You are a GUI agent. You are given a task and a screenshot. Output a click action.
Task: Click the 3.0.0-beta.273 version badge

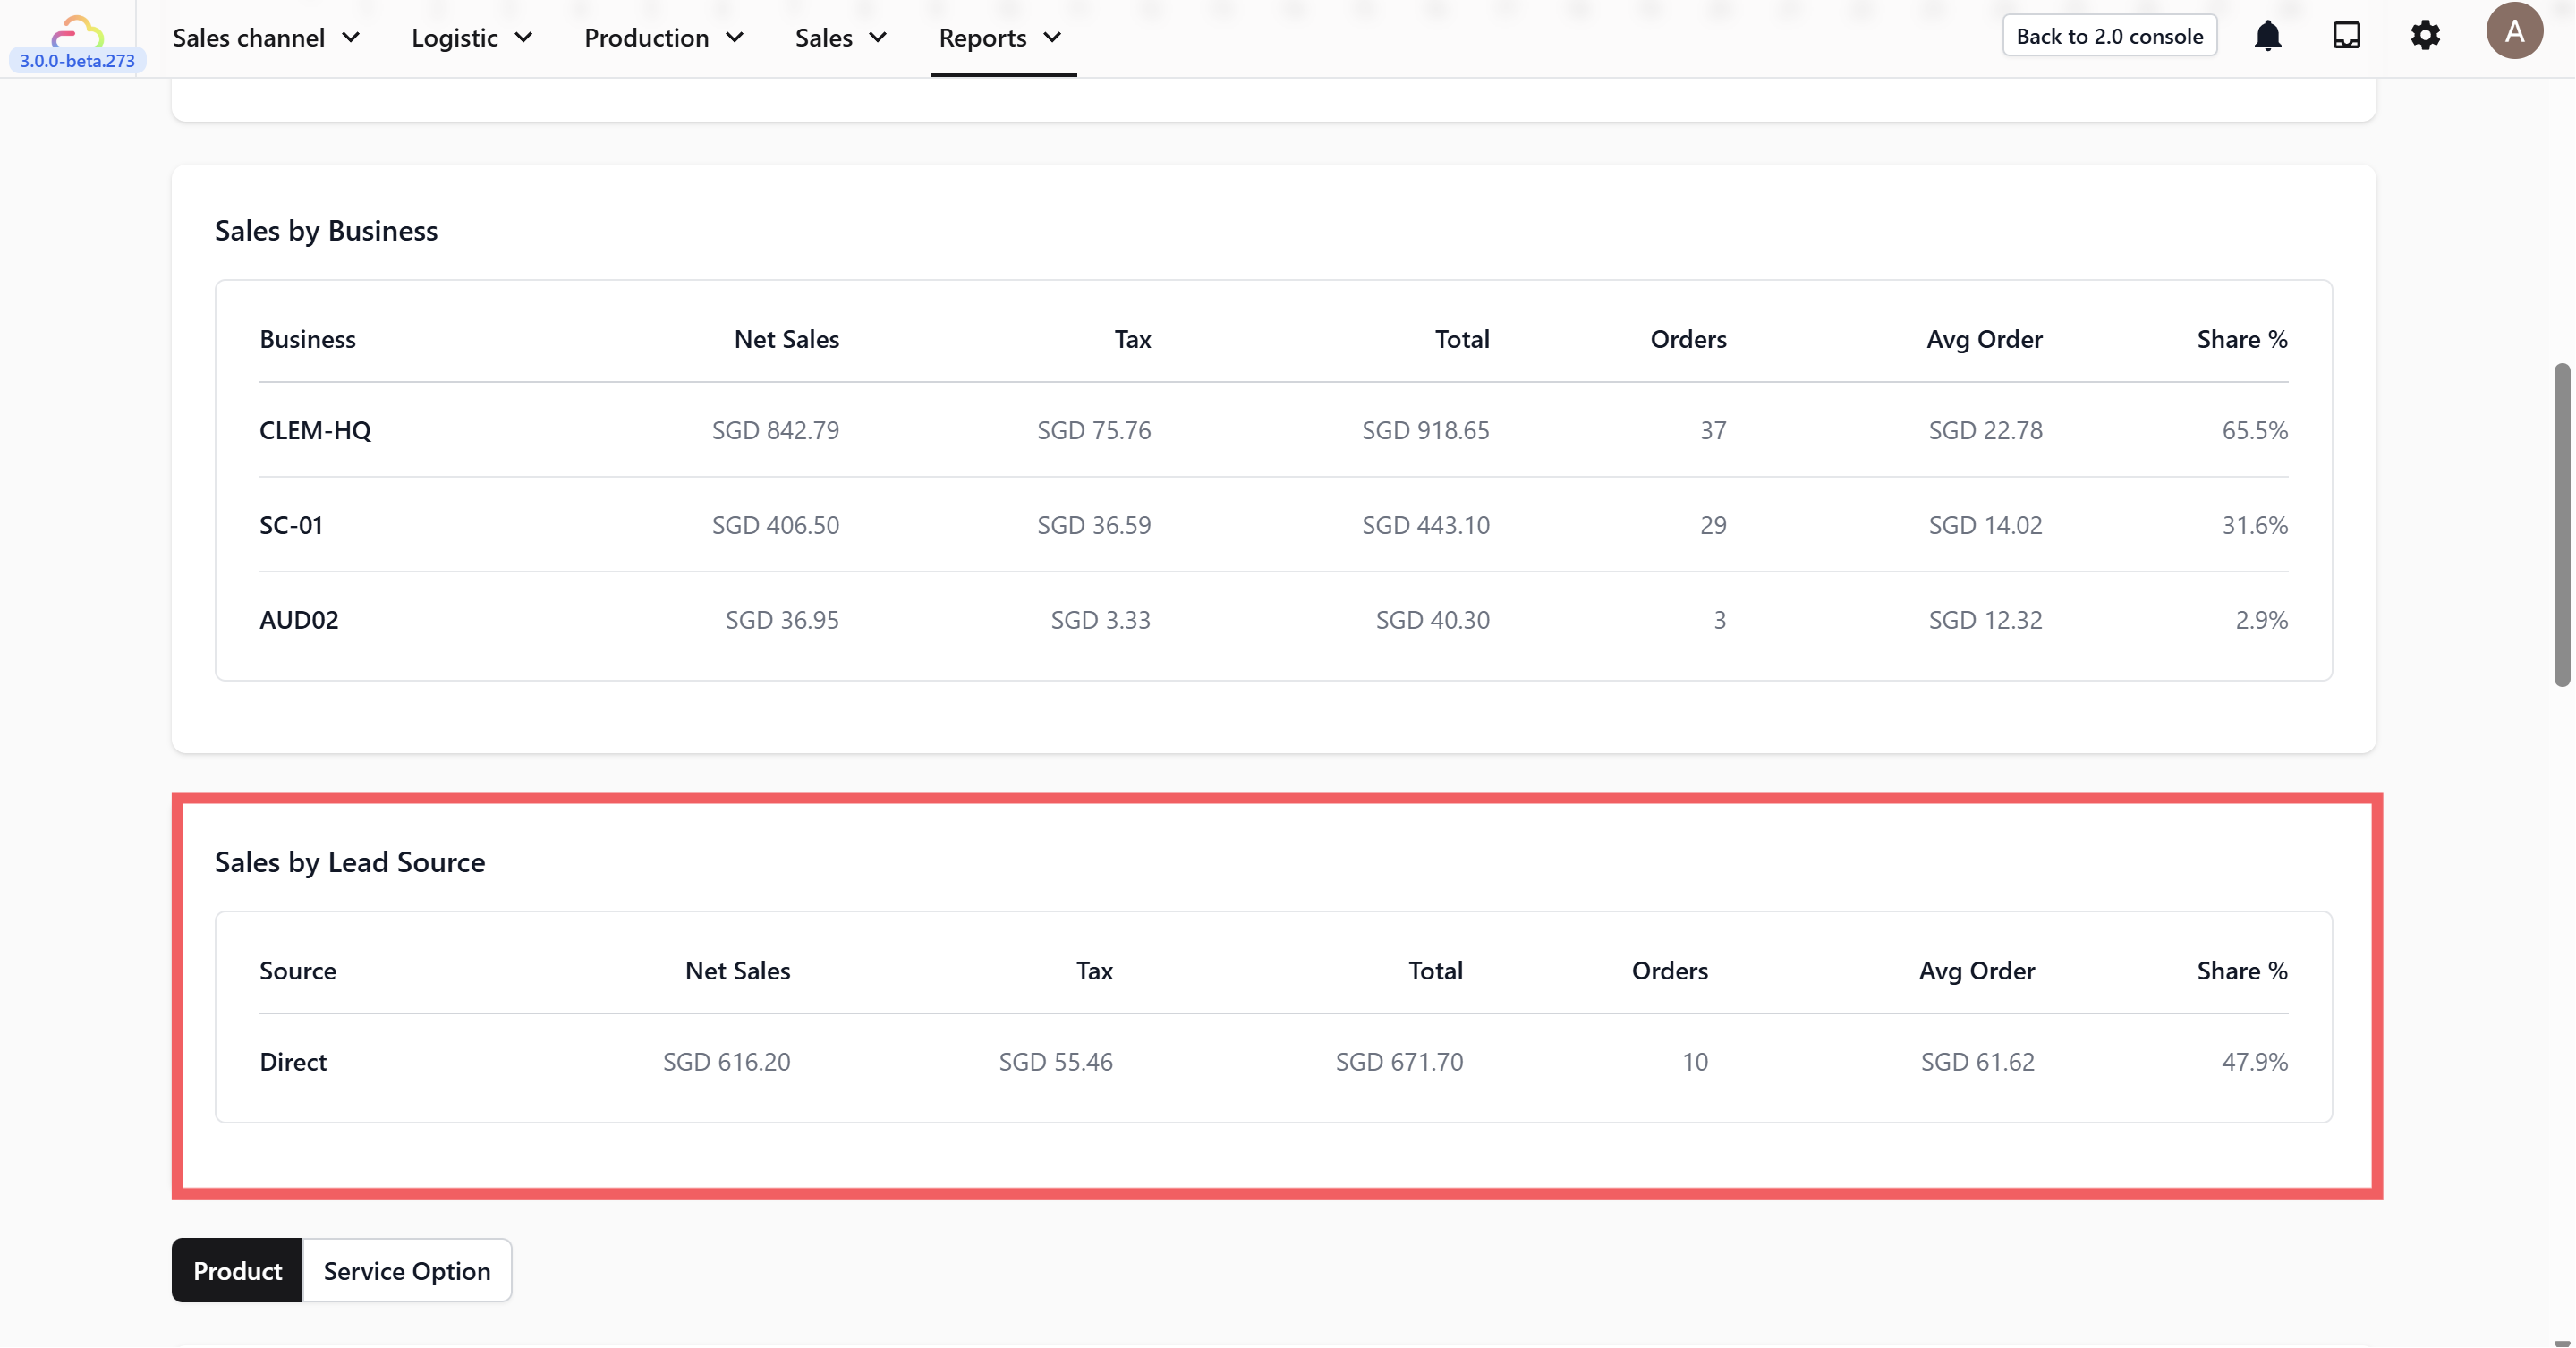77,61
